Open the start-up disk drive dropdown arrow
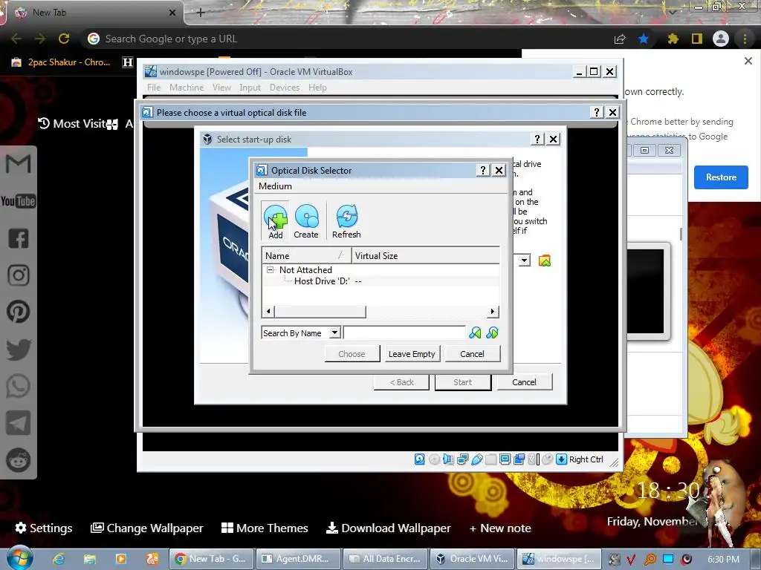 (x=524, y=261)
